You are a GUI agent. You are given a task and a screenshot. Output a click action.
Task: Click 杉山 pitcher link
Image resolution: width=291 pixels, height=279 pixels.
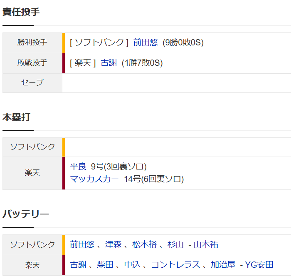175,244
